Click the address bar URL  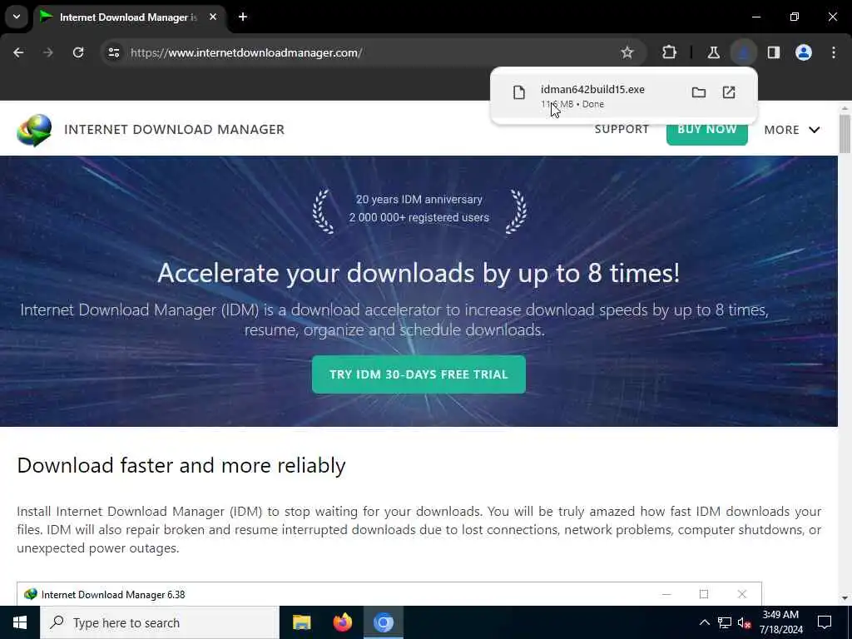(x=246, y=52)
